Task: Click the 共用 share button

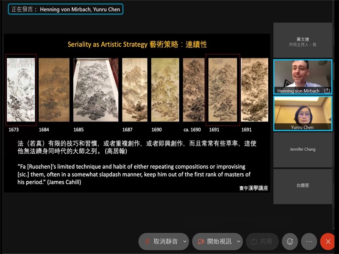Action: coord(262,241)
